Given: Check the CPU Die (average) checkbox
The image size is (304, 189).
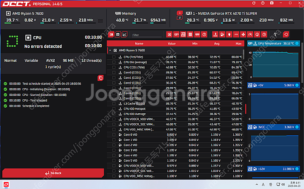Looking at the screenshot, I should pos(114,62).
